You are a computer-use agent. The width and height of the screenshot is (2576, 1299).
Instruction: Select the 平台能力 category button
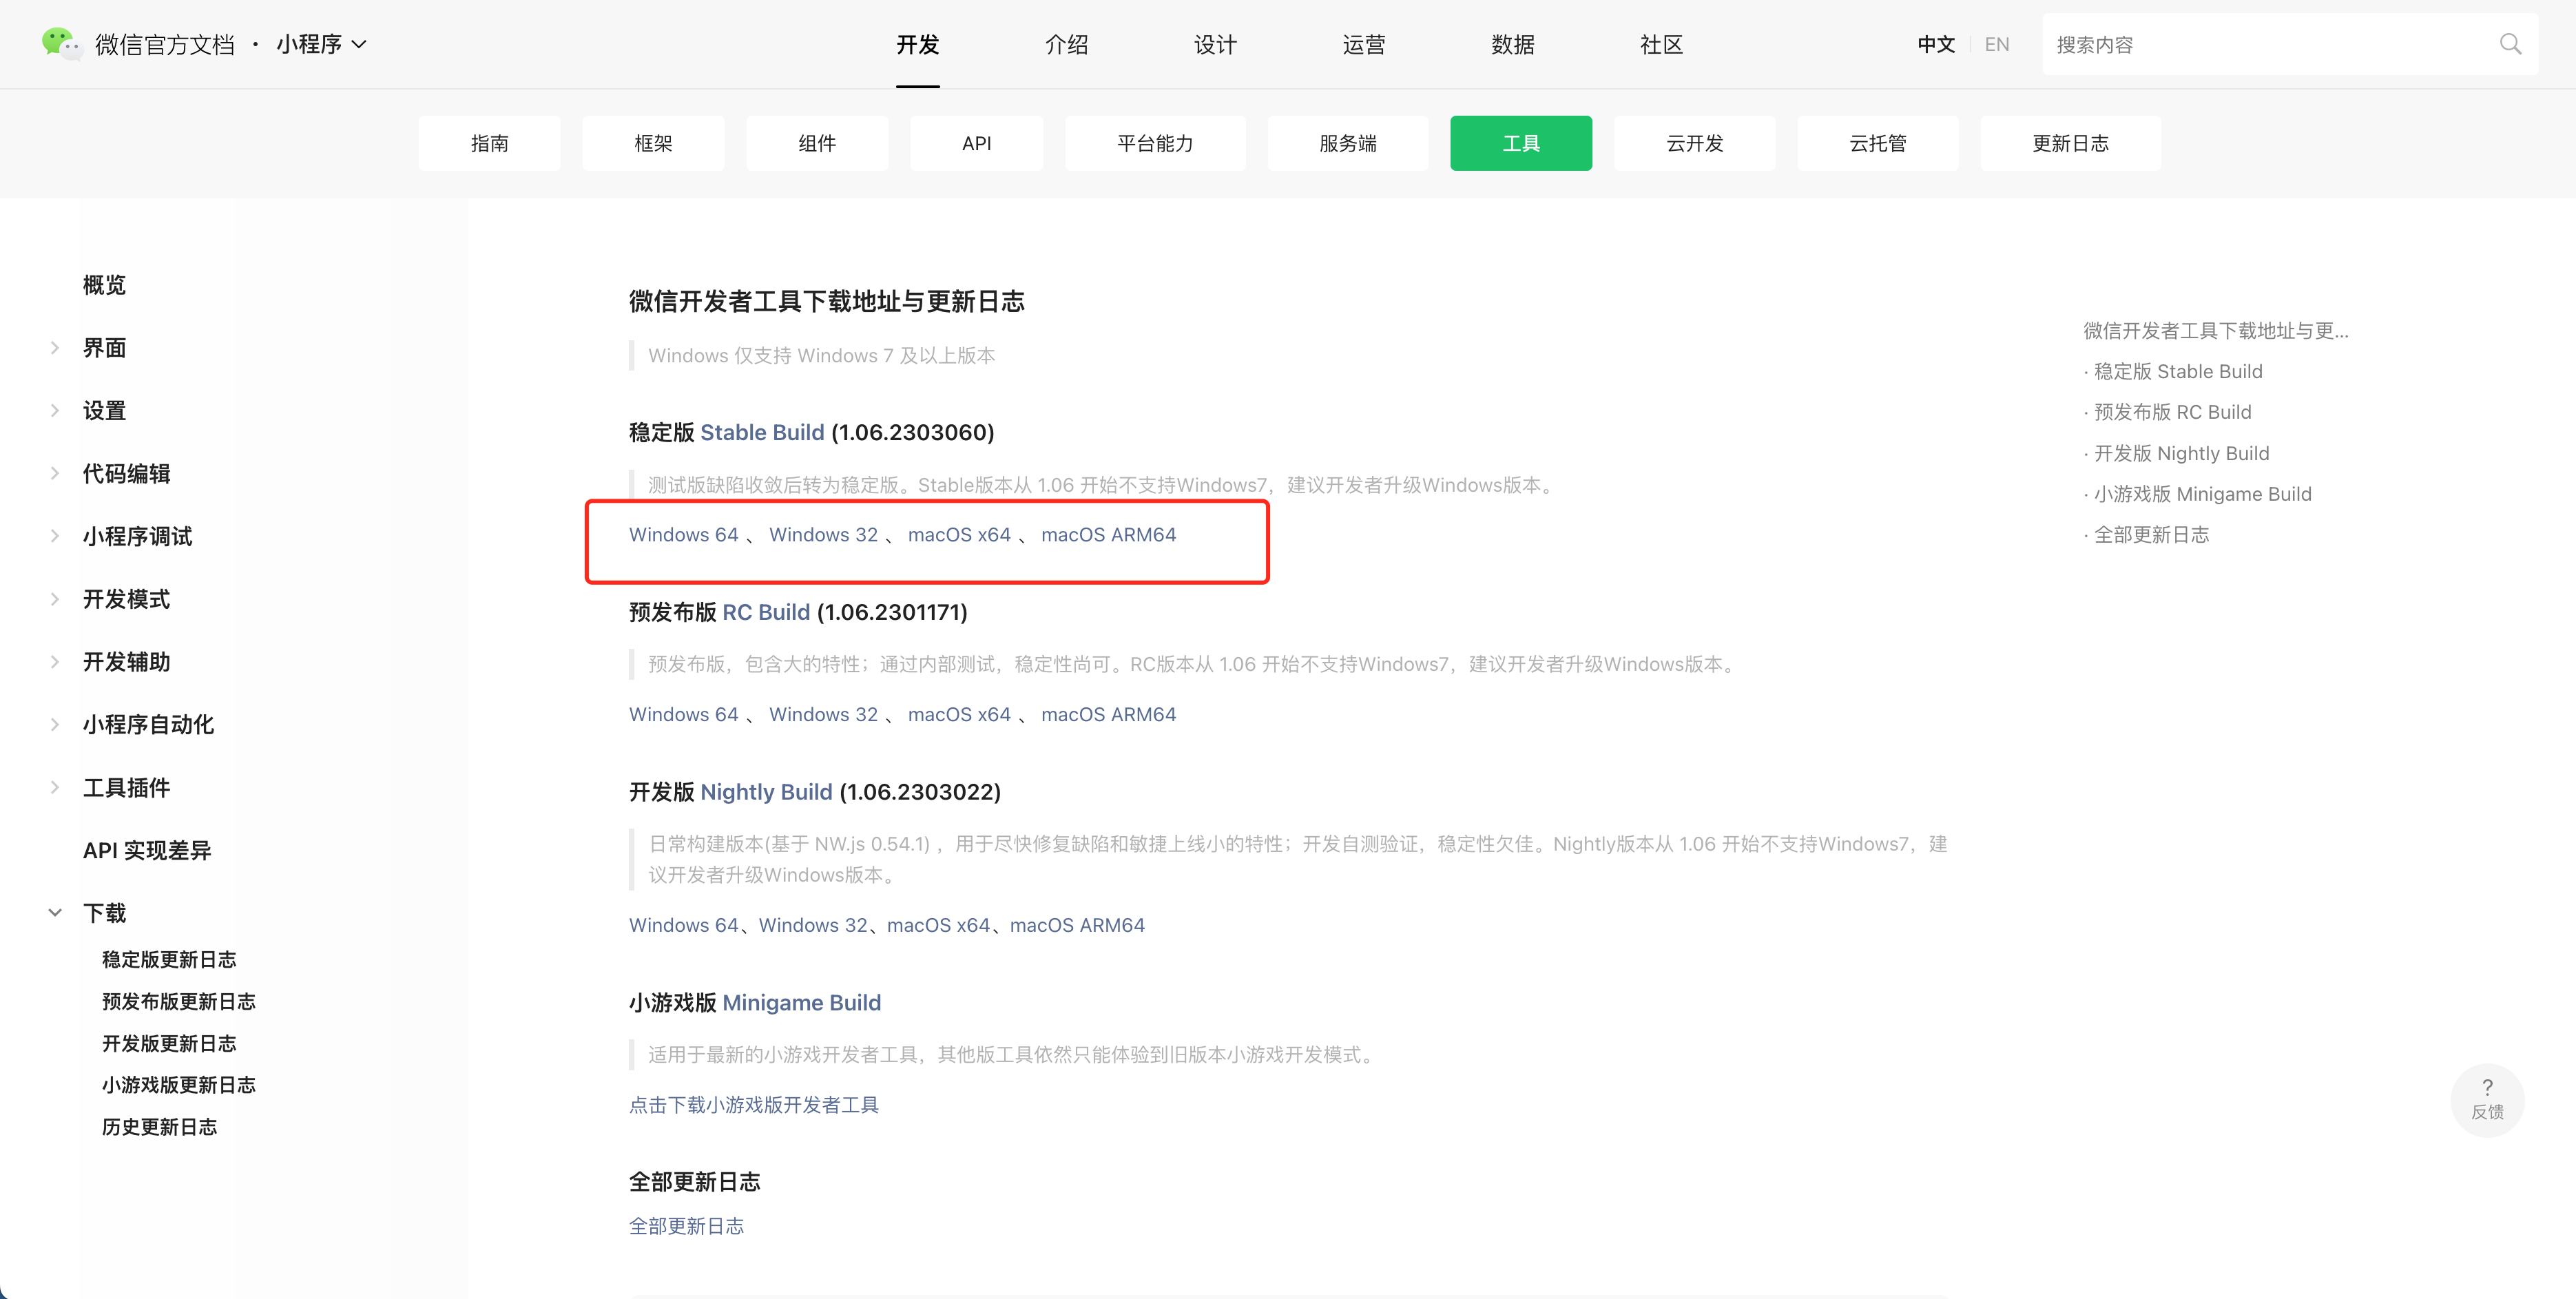click(x=1155, y=143)
